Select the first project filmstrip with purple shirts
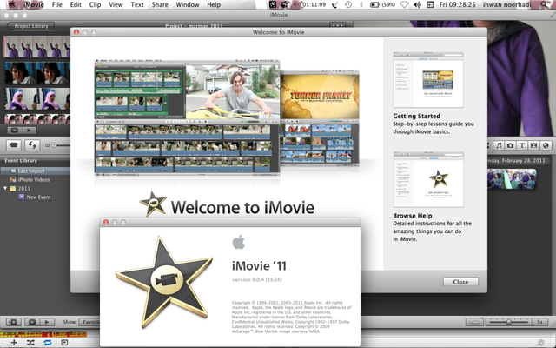556x348 pixels. 36,46
